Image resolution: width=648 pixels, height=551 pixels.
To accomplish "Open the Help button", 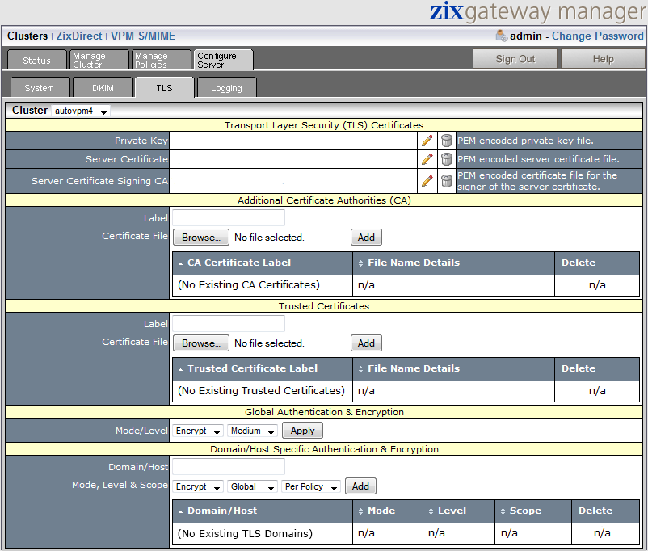I will (x=603, y=59).
